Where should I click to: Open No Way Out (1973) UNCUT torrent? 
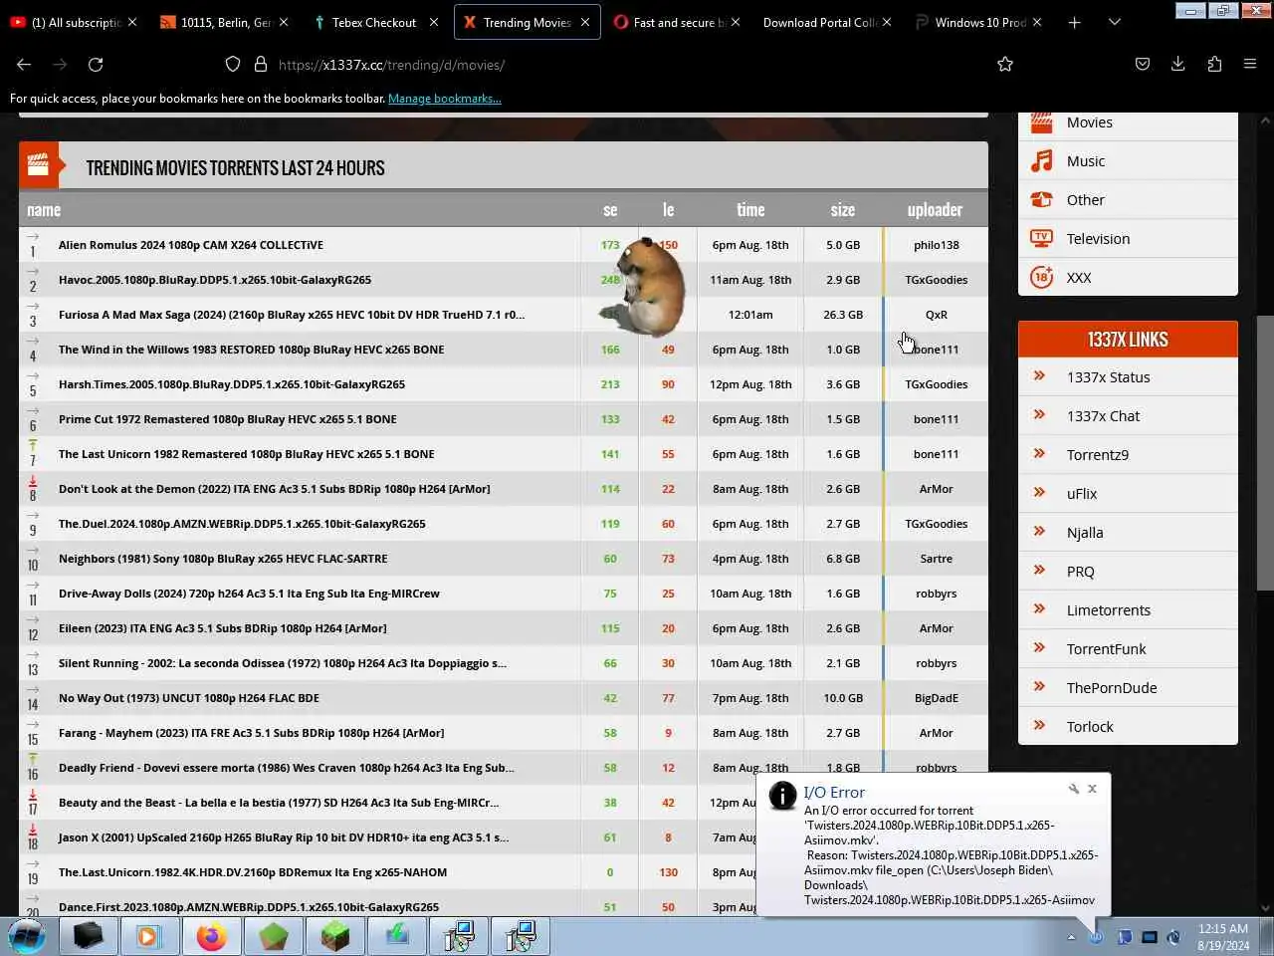coord(189,698)
